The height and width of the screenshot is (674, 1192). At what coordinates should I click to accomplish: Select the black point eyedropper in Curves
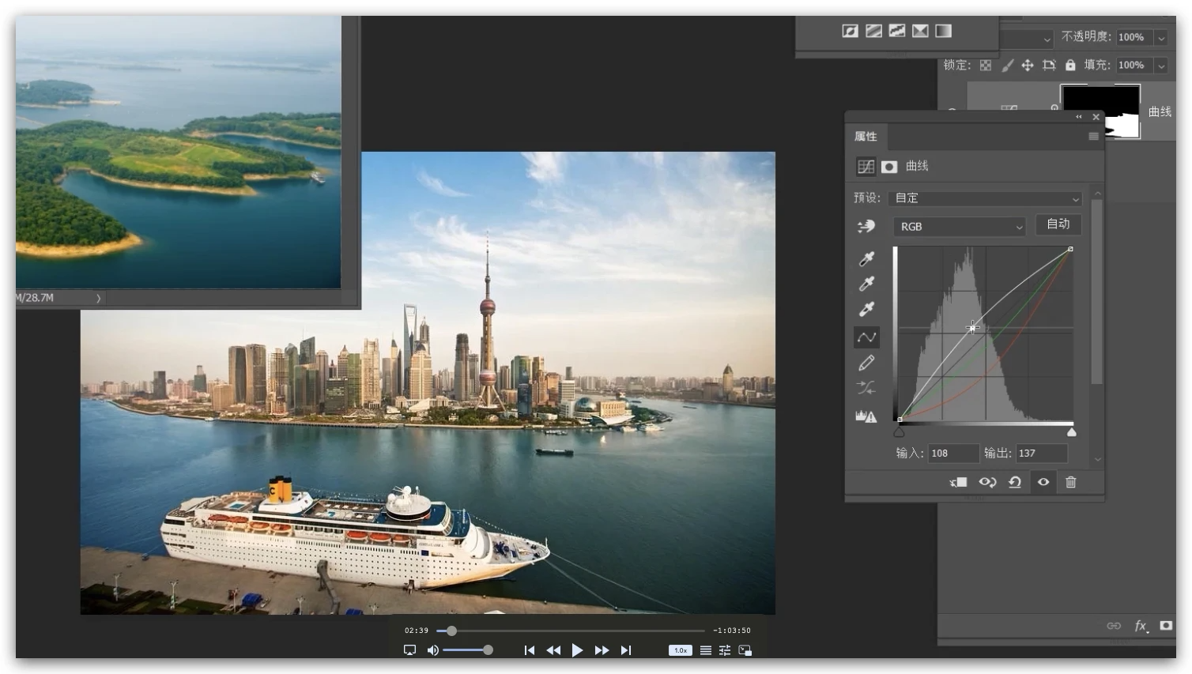pyautogui.click(x=866, y=259)
